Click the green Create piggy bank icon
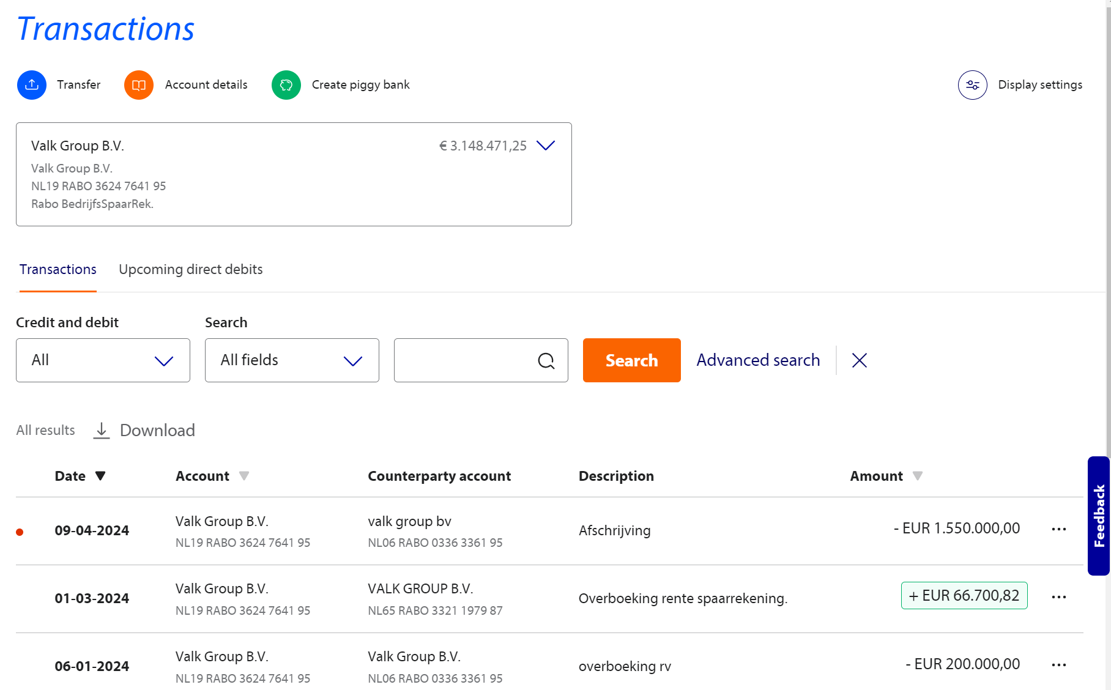 click(286, 85)
